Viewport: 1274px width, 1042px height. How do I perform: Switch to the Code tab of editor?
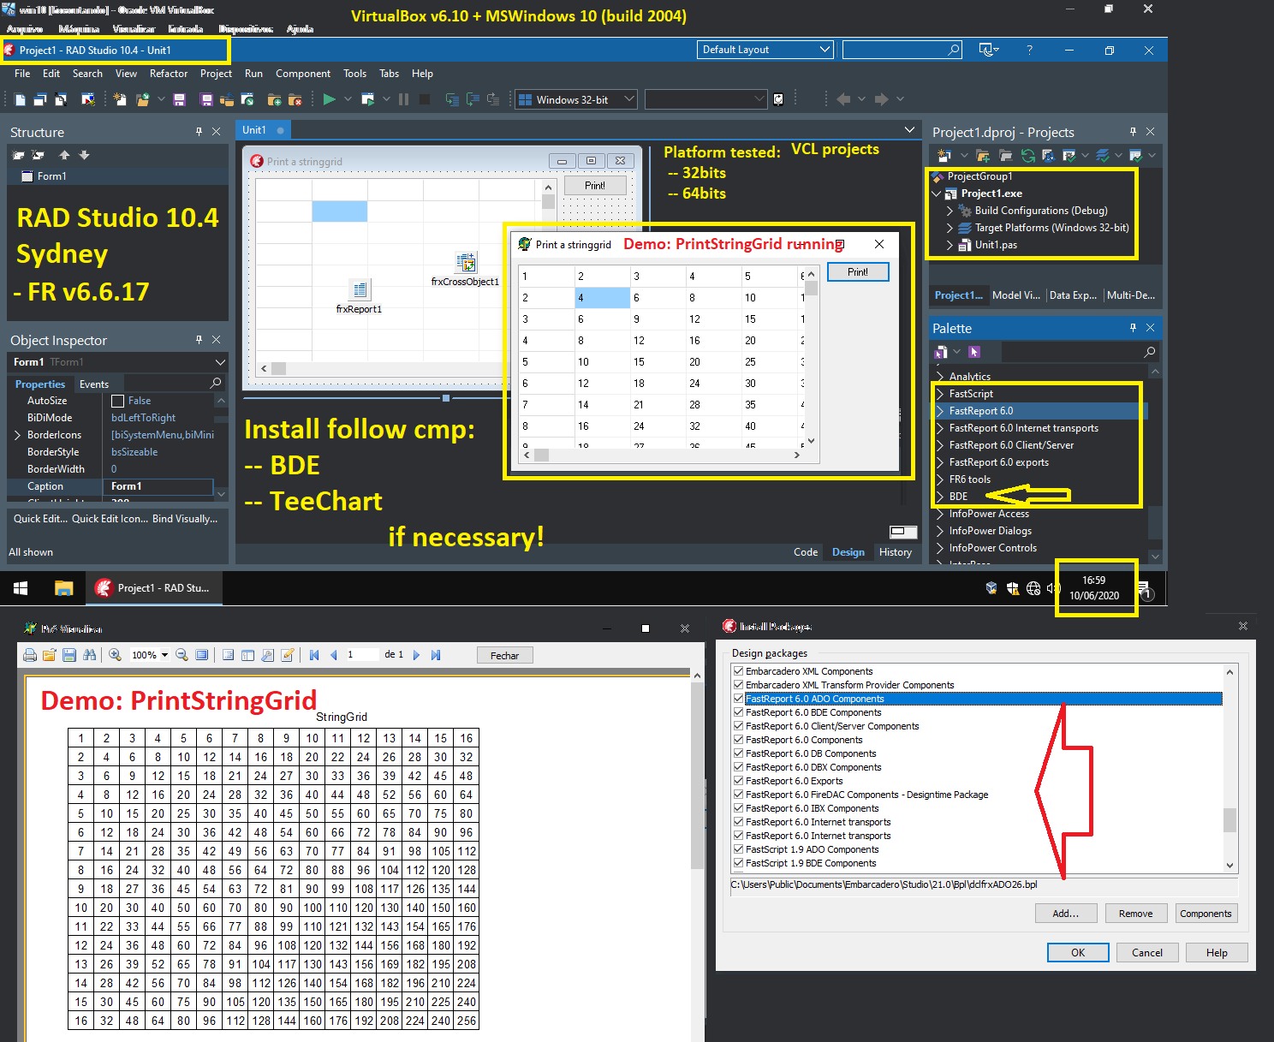coord(806,552)
